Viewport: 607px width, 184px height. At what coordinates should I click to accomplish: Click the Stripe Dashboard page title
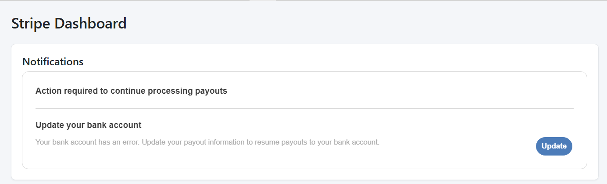click(69, 23)
